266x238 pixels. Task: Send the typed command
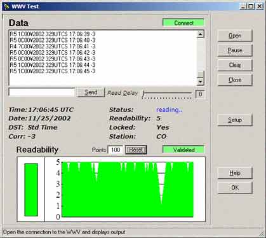point(91,92)
